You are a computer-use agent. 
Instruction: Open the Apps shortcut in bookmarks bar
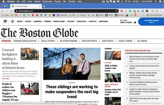coord(5,15)
